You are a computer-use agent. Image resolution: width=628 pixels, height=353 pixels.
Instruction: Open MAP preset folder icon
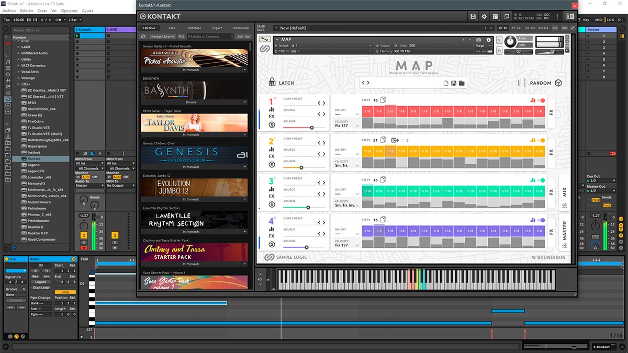pos(462,83)
